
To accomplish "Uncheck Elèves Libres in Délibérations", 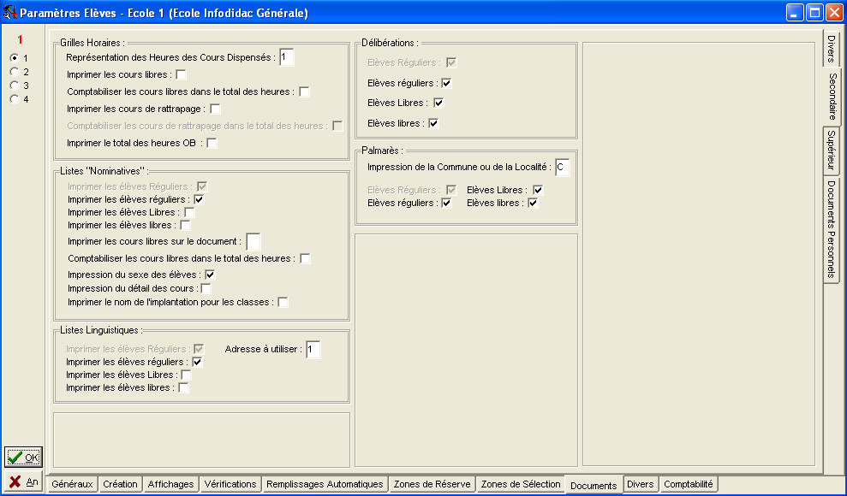I will click(438, 103).
